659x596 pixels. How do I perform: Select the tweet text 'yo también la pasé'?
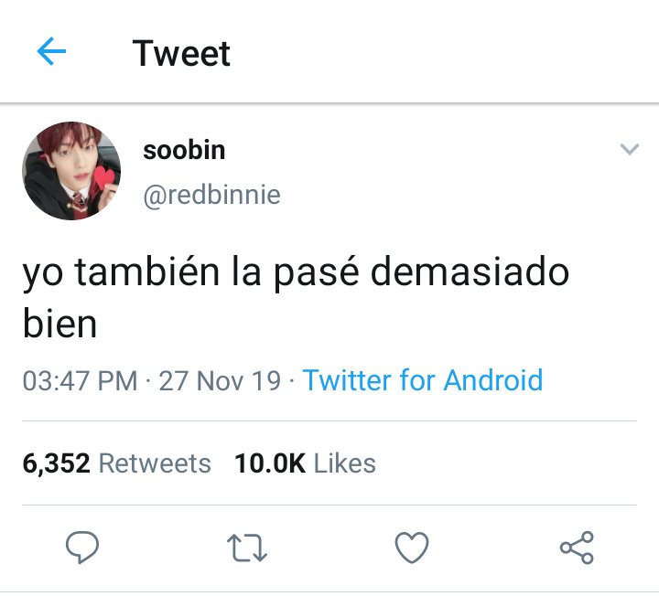[190, 272]
